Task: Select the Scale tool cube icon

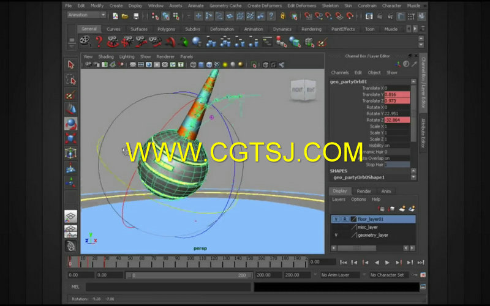Action: pyautogui.click(x=71, y=138)
